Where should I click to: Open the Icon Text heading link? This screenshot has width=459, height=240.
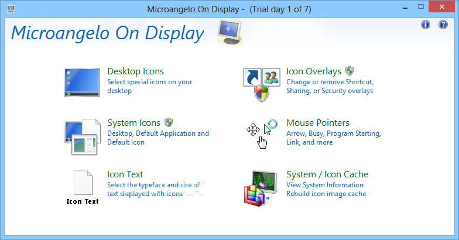125,174
